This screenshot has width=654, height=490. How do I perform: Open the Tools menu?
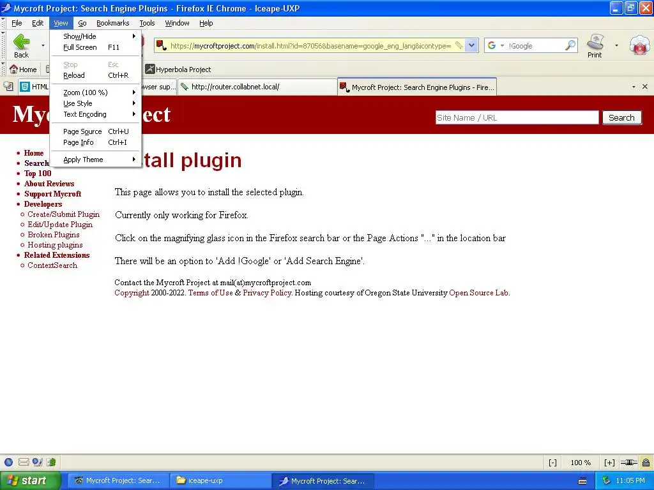pyautogui.click(x=147, y=23)
